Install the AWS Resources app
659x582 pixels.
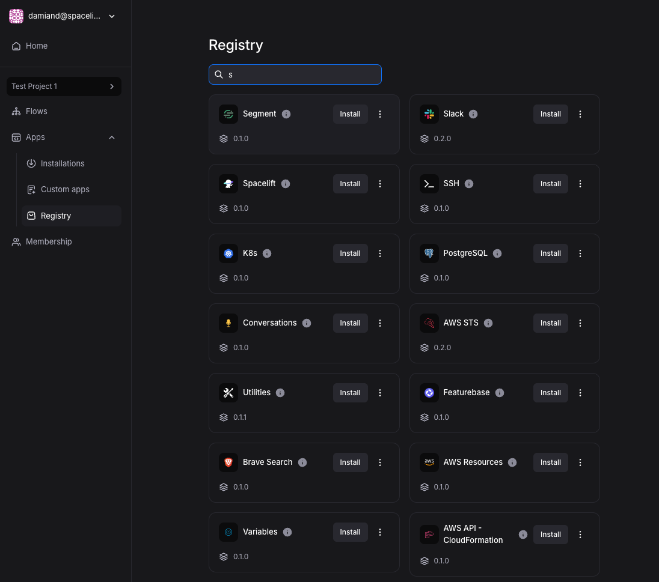550,462
